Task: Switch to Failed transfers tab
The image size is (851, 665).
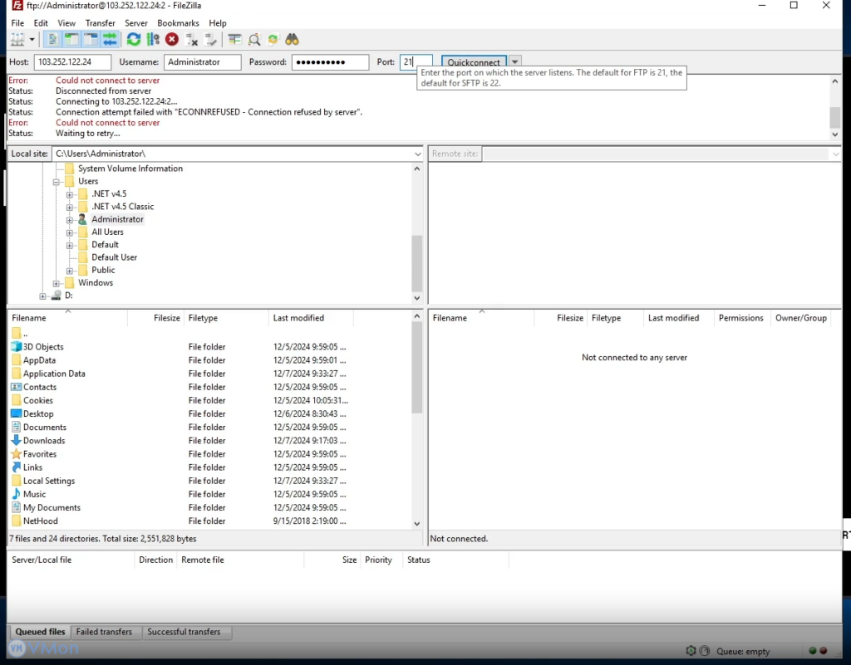Action: 104,632
